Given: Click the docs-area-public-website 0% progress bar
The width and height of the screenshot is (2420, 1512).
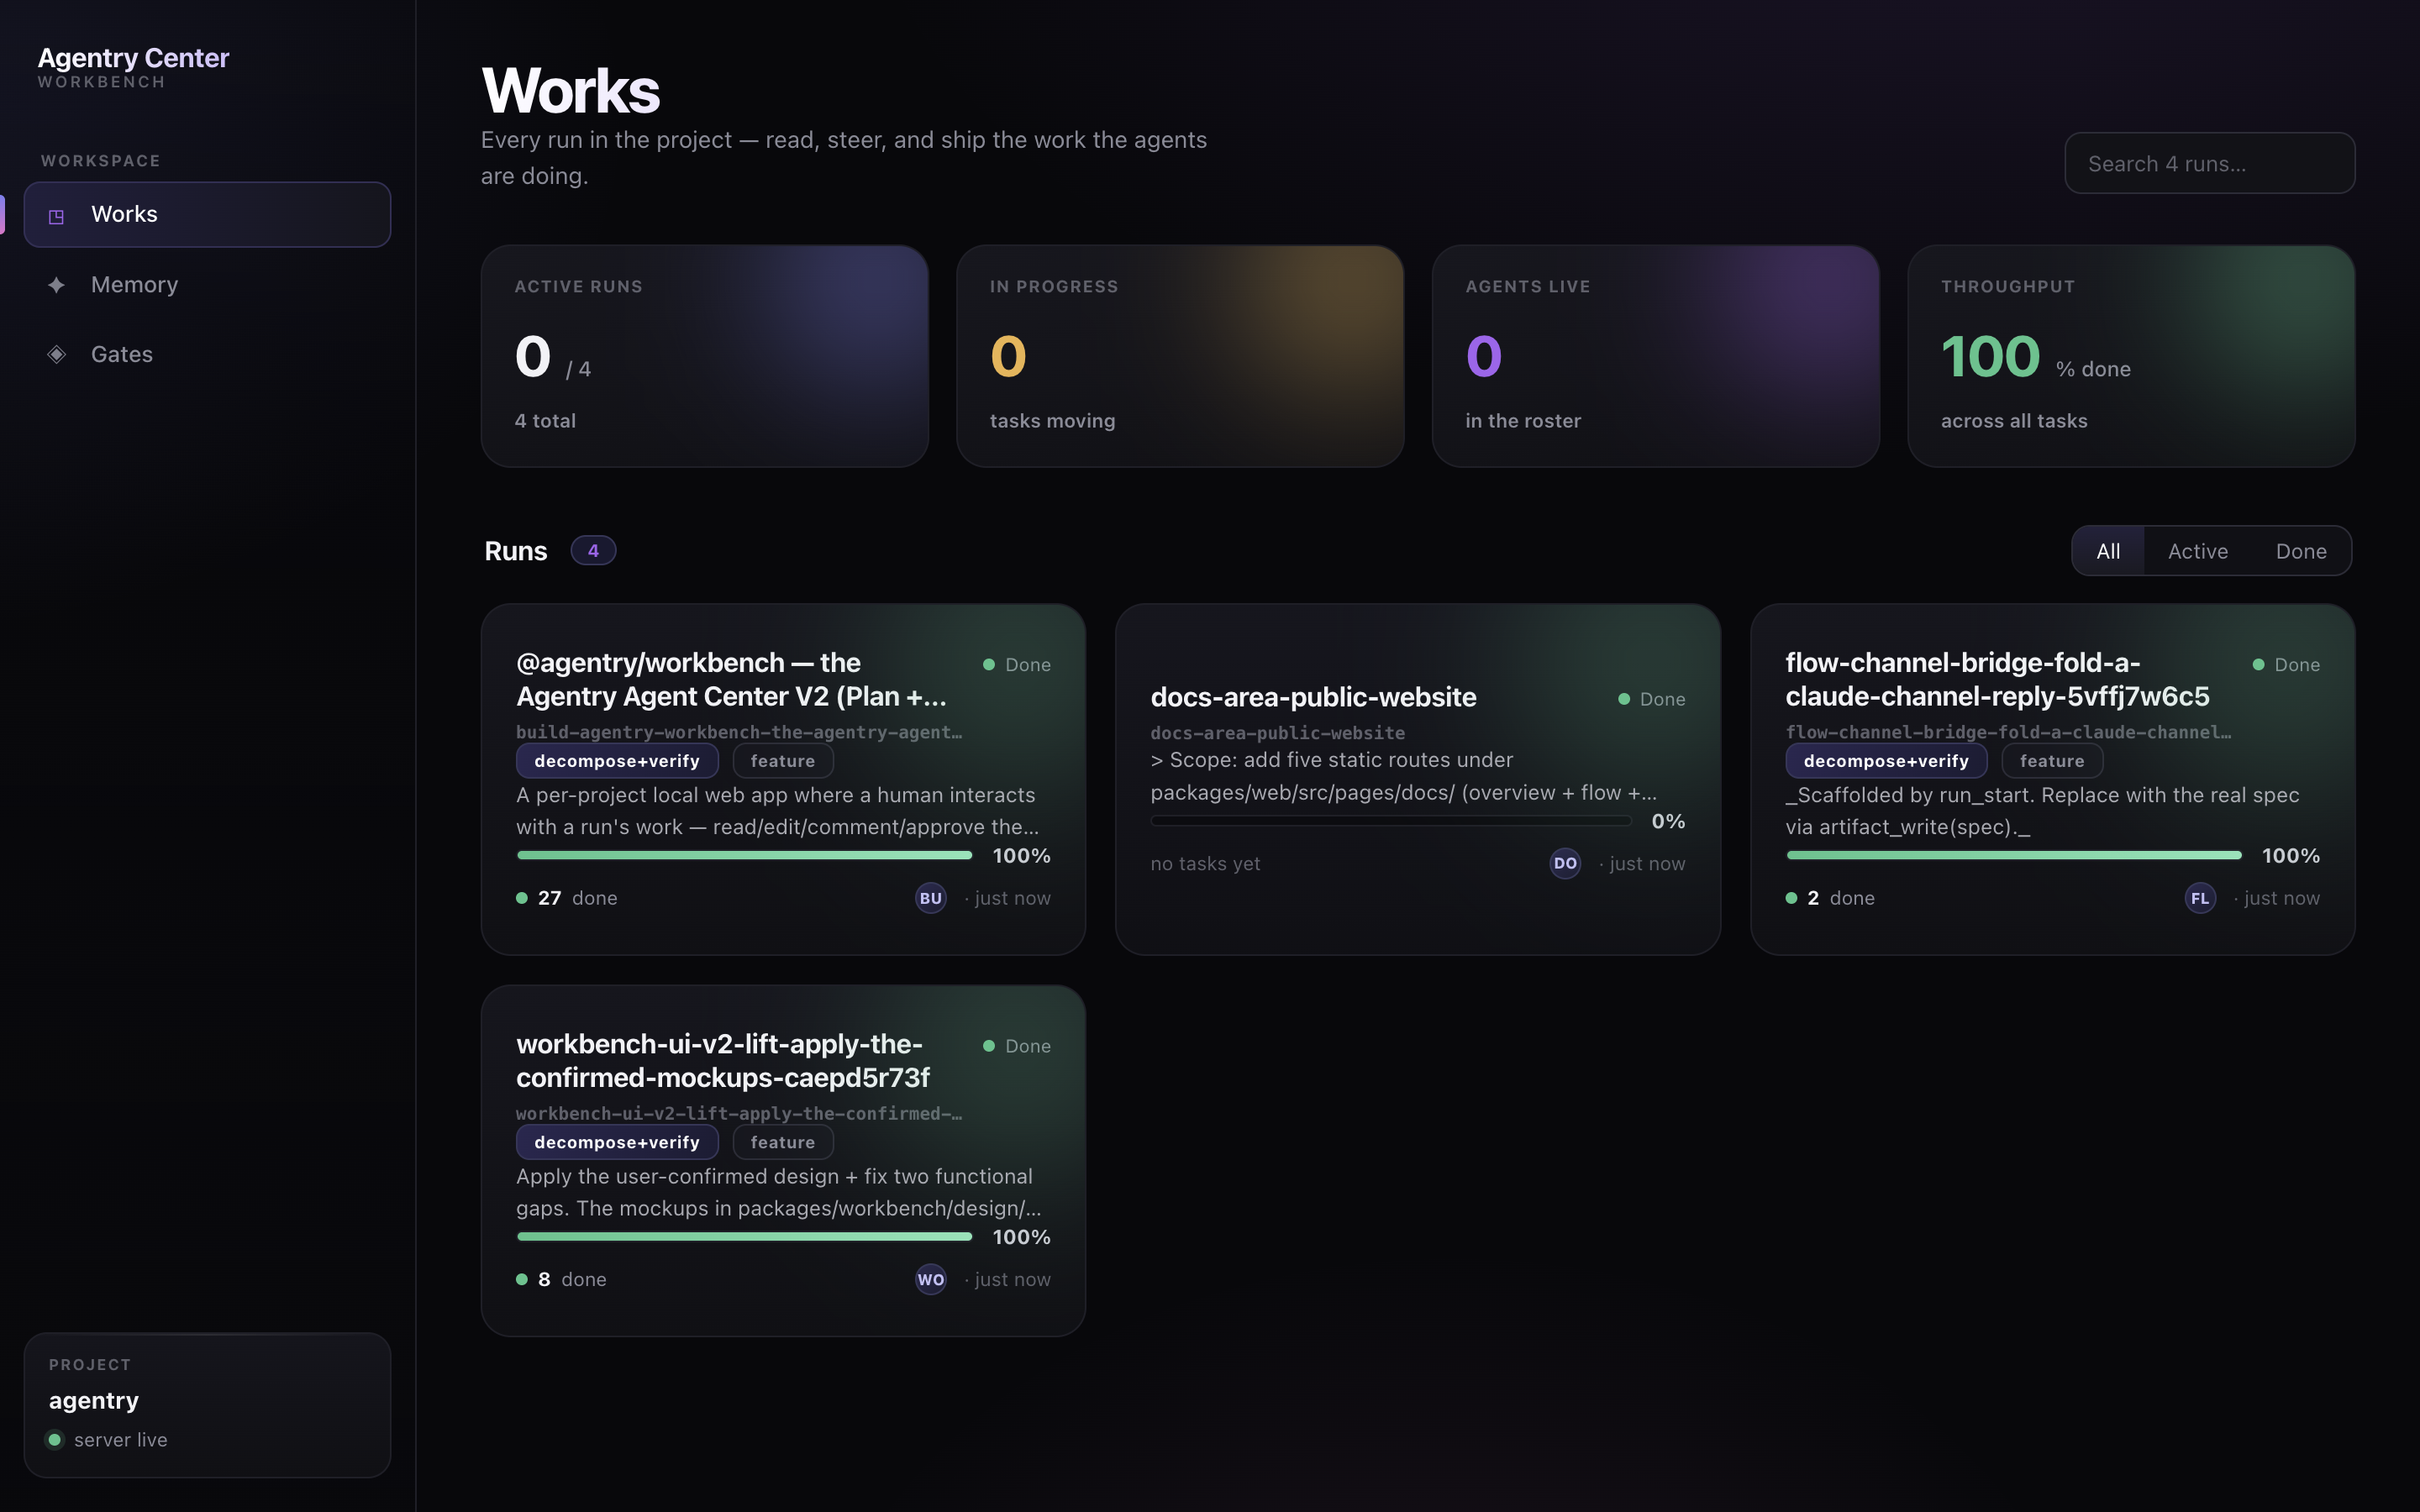Looking at the screenshot, I should point(1391,821).
